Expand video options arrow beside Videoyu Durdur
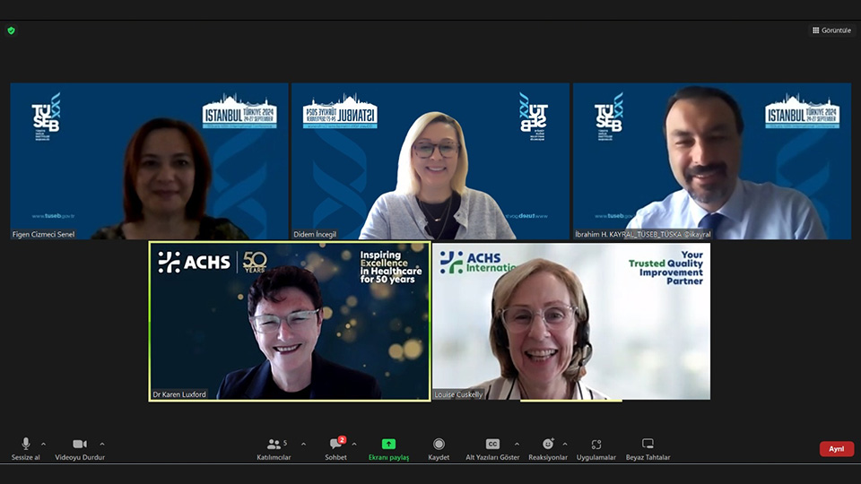 102,444
